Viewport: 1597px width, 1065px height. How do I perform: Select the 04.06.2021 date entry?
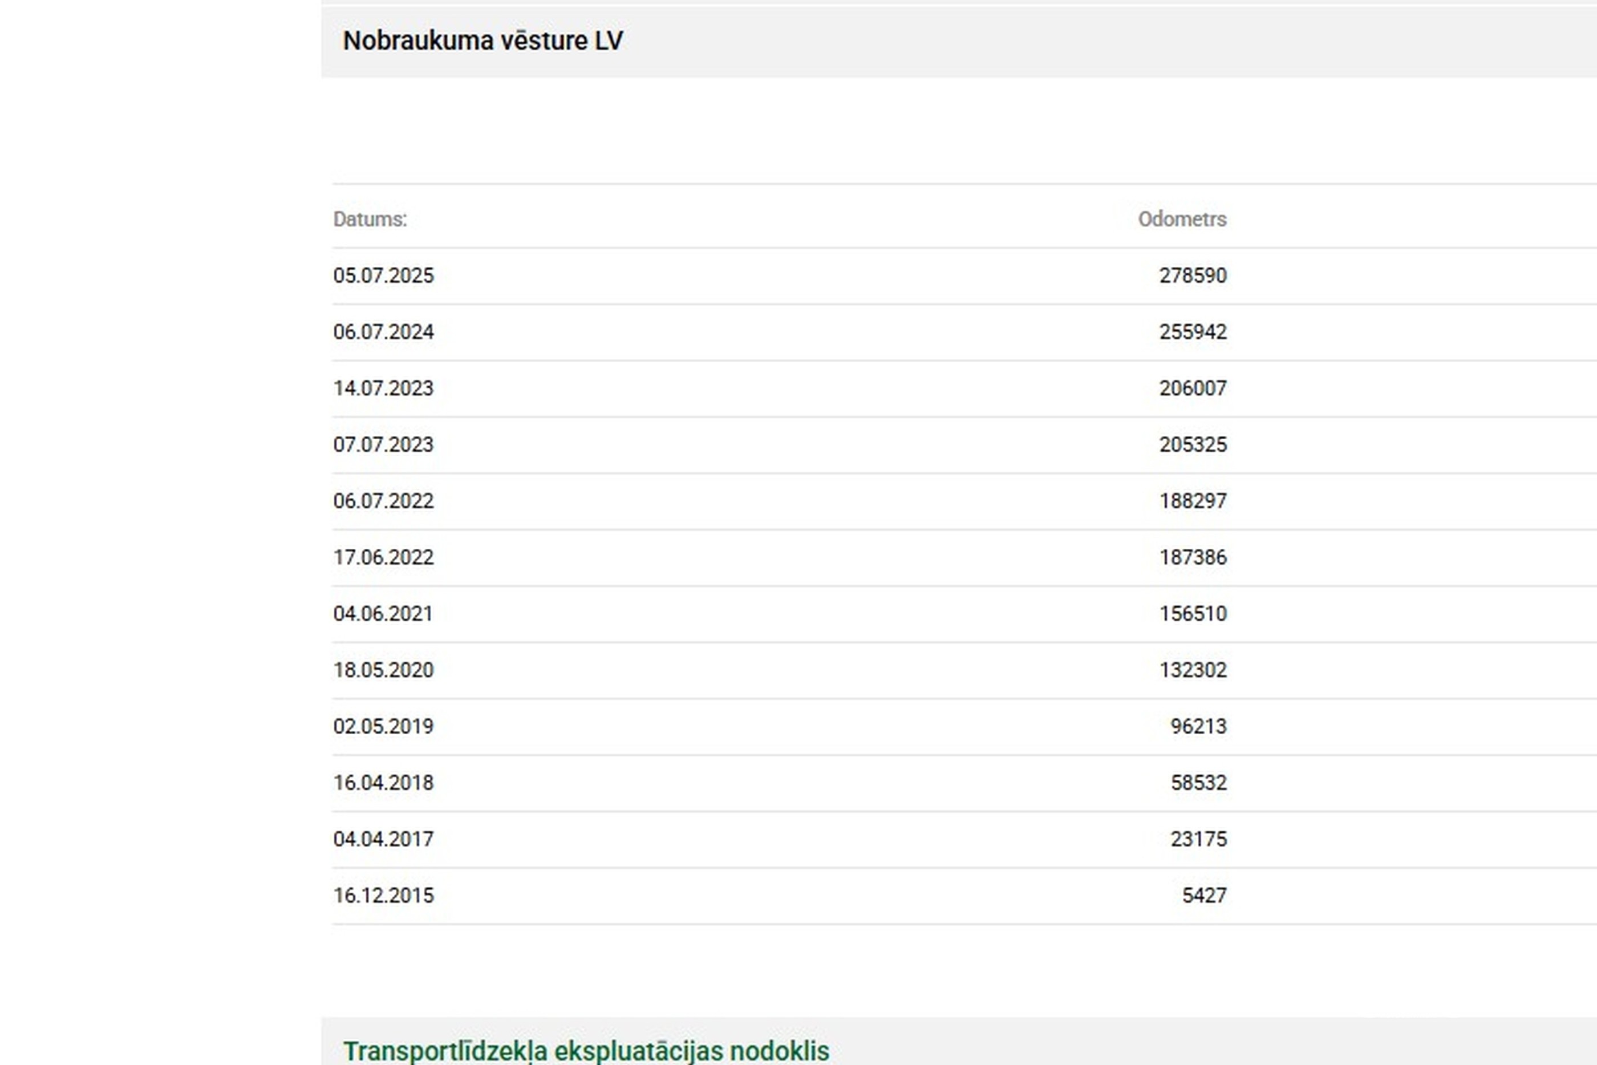383,614
